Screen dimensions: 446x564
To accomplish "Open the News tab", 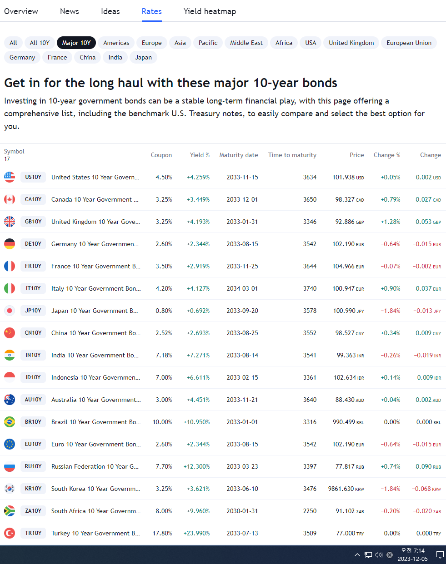I will (x=70, y=11).
